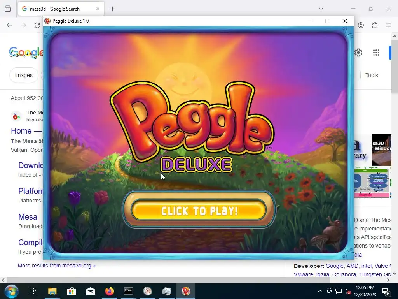Open the Firefox account icon
Viewport: 398px width, 299px height.
pyautogui.click(x=361, y=25)
